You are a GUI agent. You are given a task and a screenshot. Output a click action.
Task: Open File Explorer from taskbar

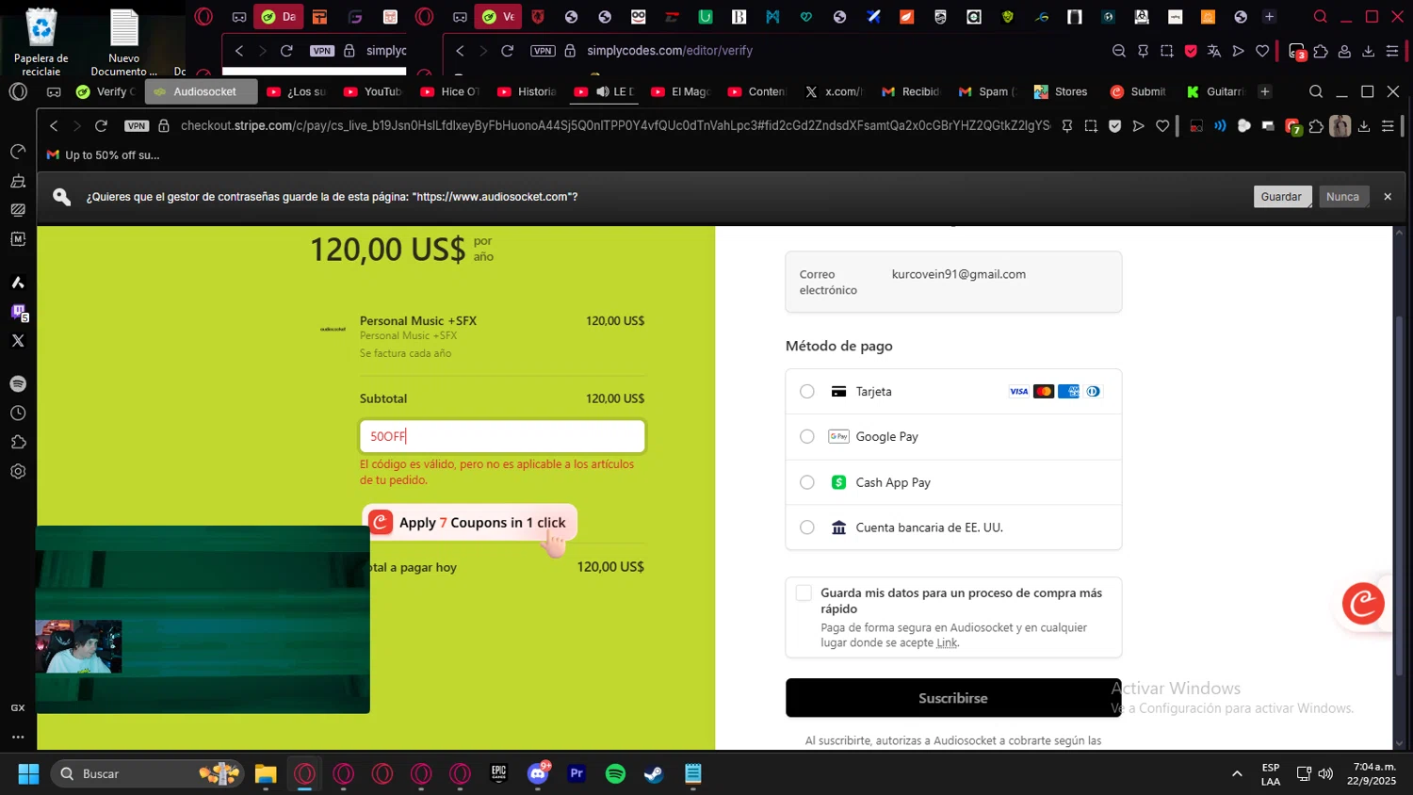click(x=266, y=774)
